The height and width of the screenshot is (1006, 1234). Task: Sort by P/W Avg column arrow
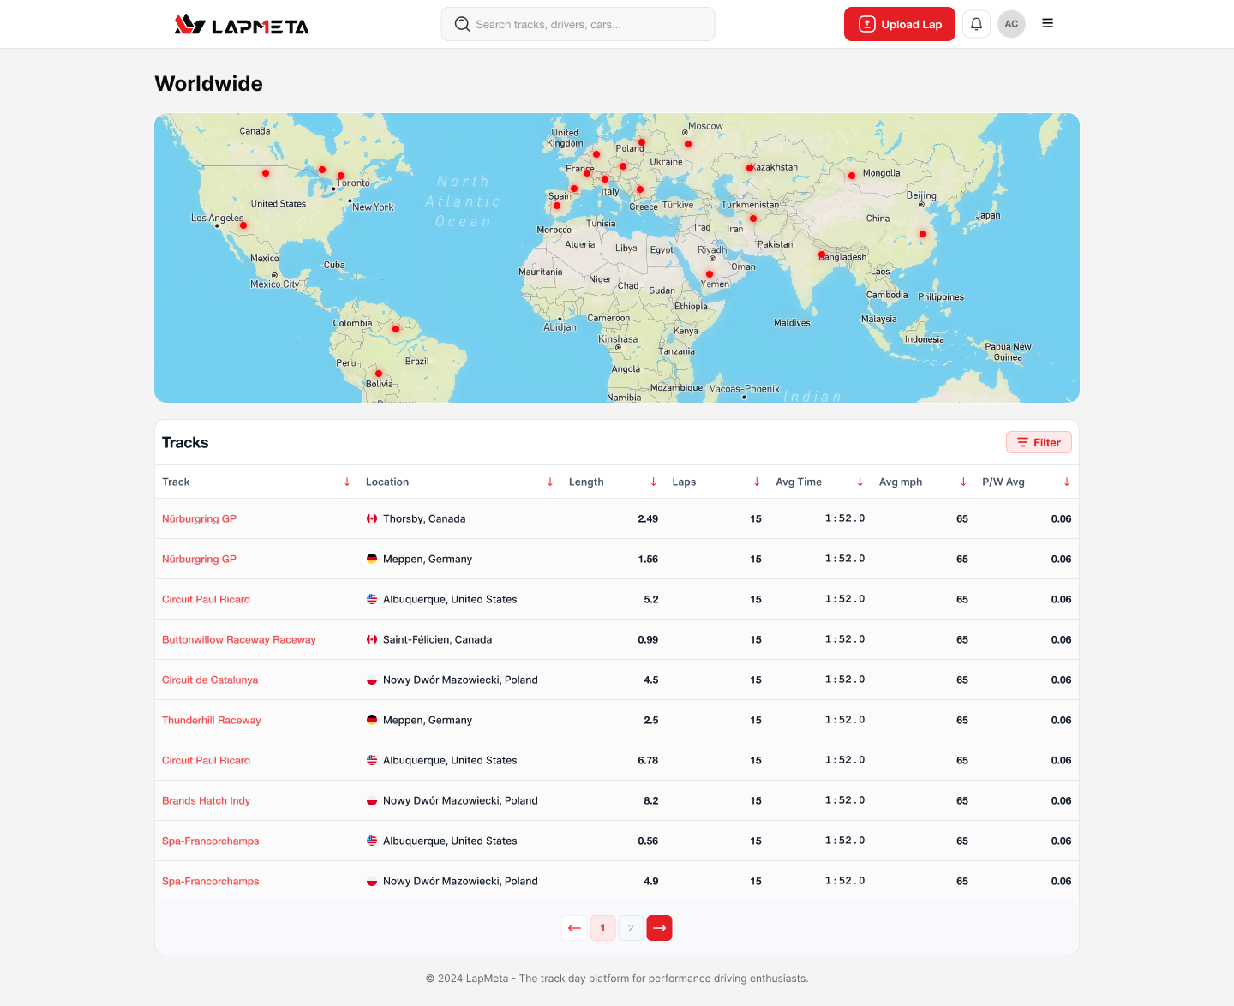1067,482
